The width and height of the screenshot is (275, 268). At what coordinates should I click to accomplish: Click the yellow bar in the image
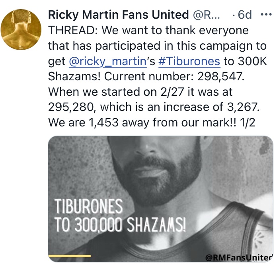click(x=69, y=256)
